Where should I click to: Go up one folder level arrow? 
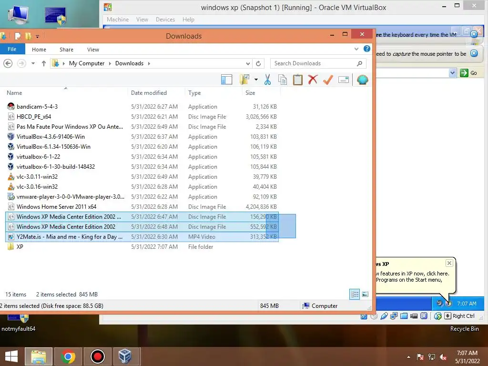(43, 63)
